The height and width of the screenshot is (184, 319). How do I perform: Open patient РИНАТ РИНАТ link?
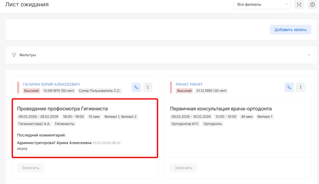point(189,84)
